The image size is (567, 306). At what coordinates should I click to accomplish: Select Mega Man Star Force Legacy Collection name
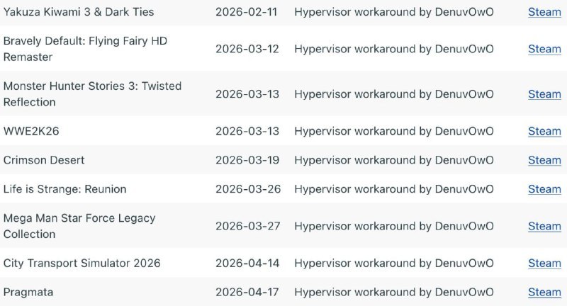(x=79, y=226)
